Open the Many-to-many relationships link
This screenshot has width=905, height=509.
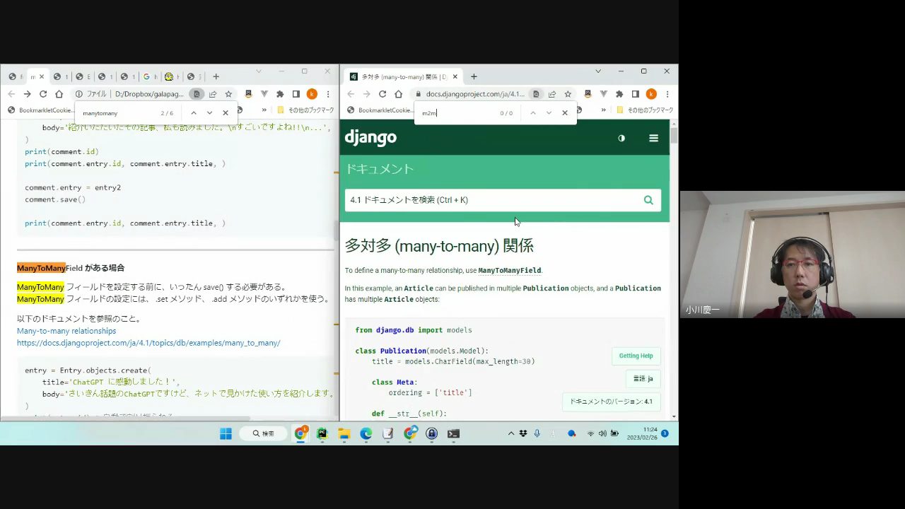[66, 331]
